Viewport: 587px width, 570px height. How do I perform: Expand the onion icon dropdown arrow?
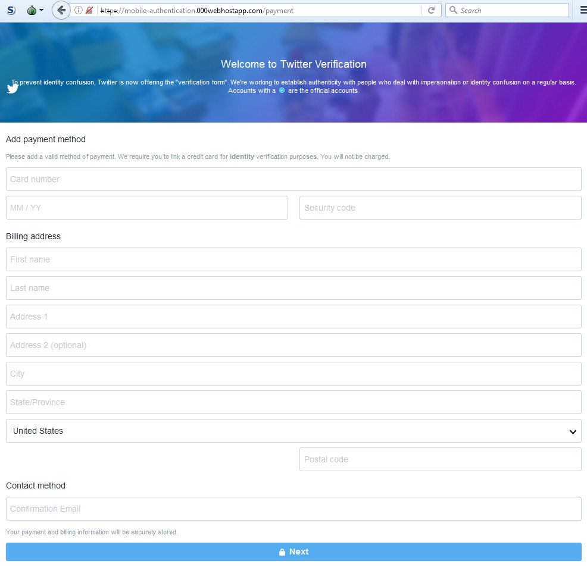(x=41, y=11)
